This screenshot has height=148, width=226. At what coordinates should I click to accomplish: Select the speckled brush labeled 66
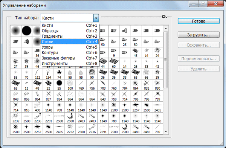coord(147,74)
